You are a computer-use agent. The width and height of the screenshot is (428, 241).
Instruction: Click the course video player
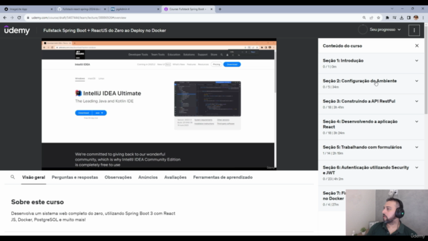(159, 104)
